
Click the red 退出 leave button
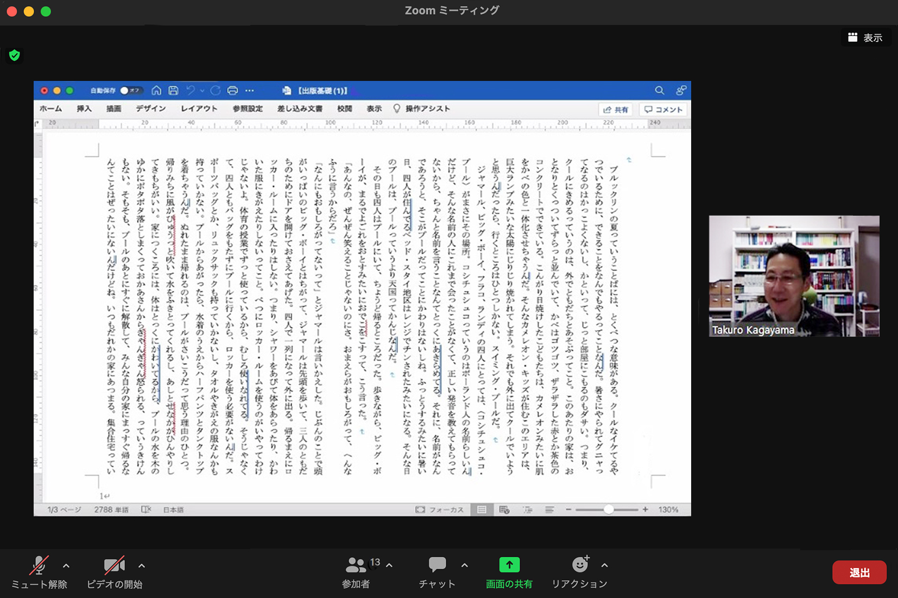pos(859,572)
